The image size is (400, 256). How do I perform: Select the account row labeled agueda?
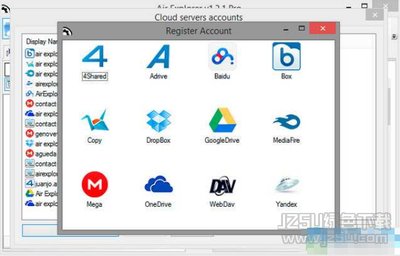pos(41,154)
